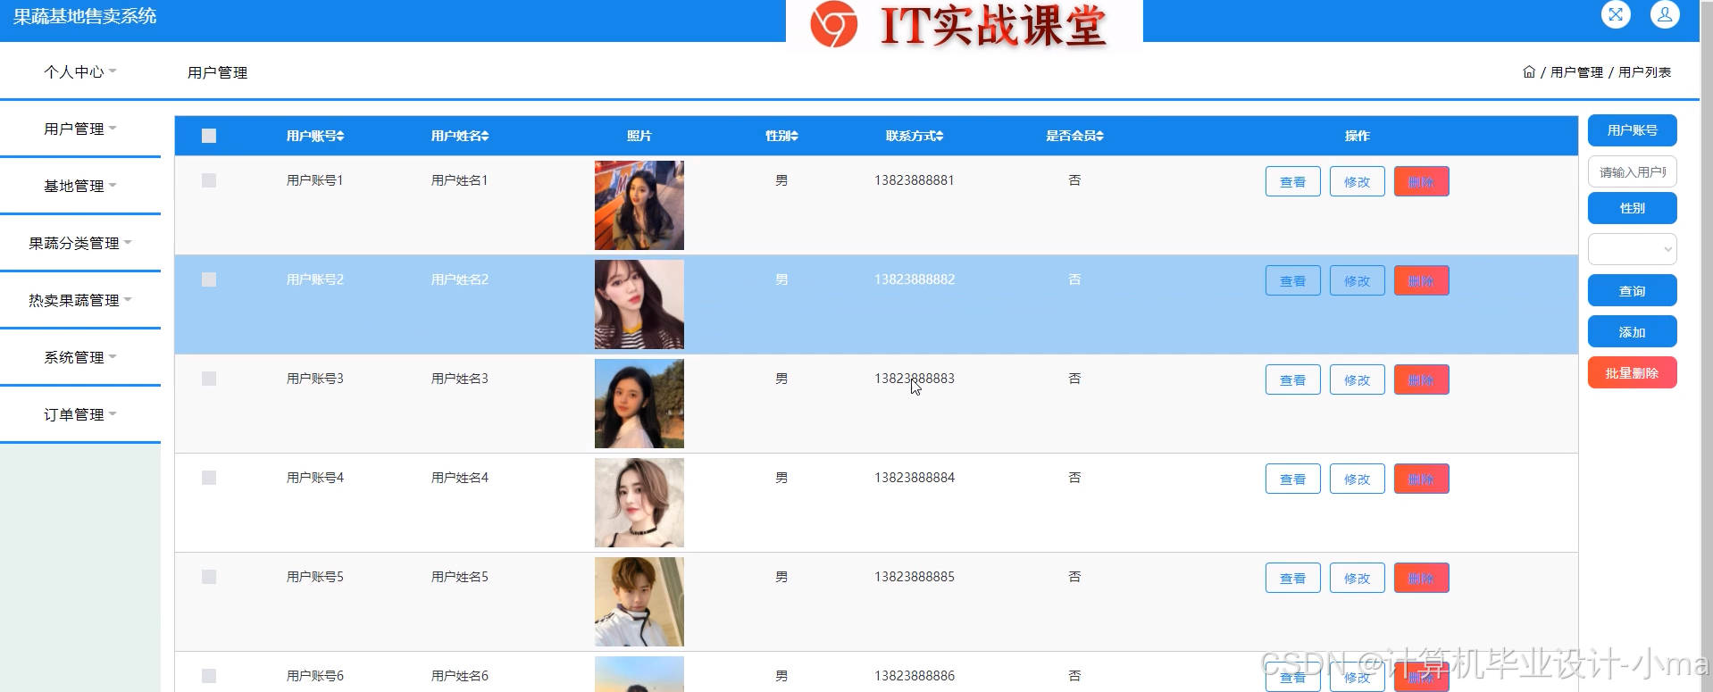Click 用户列表 breadcrumb item
This screenshot has height=692, width=1713.
pyautogui.click(x=1644, y=72)
